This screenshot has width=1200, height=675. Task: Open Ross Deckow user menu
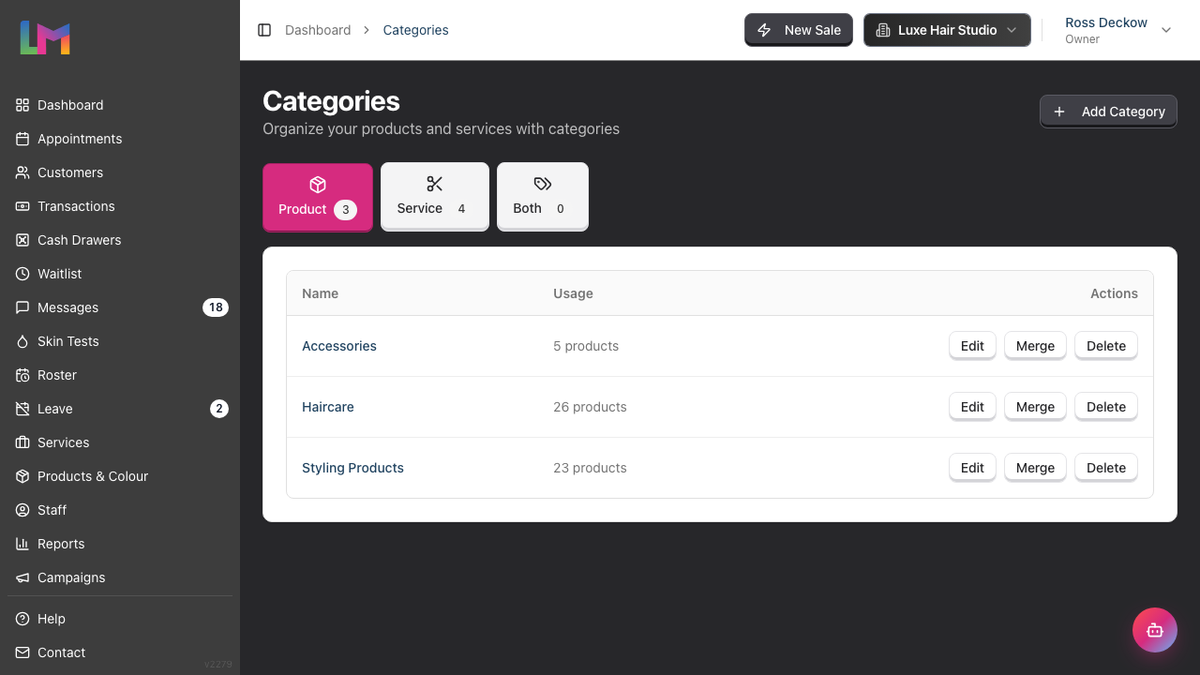tap(1117, 30)
